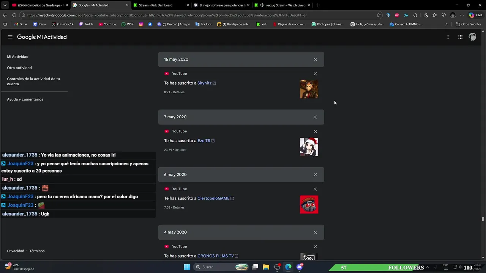
Task: Open the kick bookmark
Action: (262, 24)
